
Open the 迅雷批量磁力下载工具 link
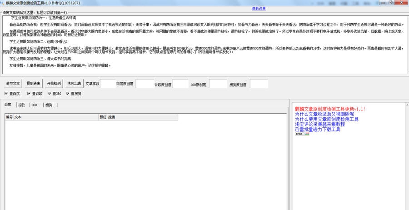pos(318,130)
